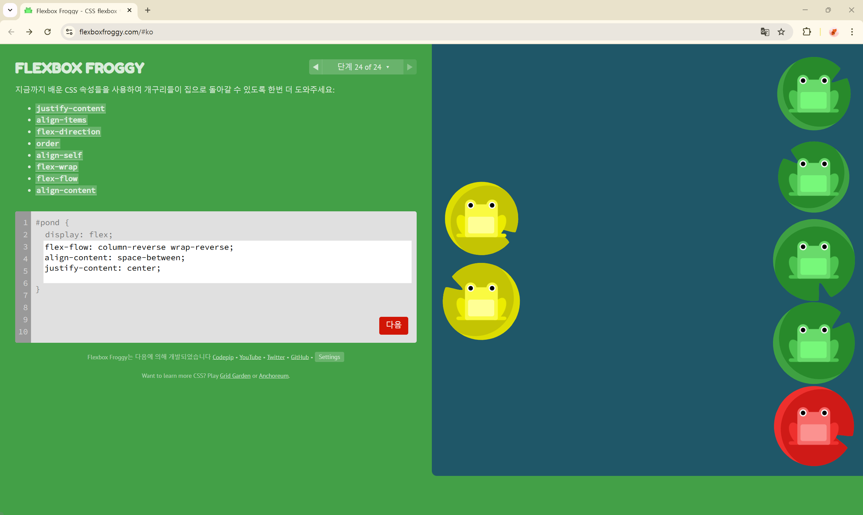Click inside the CSS code editor textarea
The height and width of the screenshot is (515, 863).
(x=227, y=261)
